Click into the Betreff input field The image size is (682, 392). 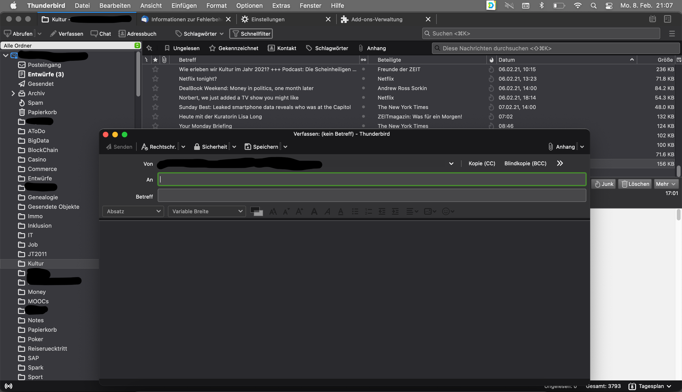point(372,195)
